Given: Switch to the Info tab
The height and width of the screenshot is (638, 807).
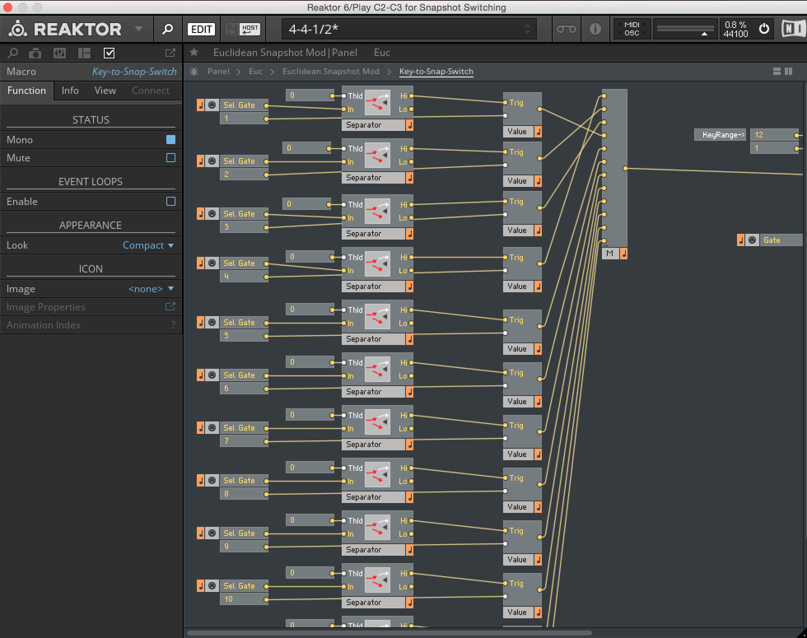Looking at the screenshot, I should (70, 91).
